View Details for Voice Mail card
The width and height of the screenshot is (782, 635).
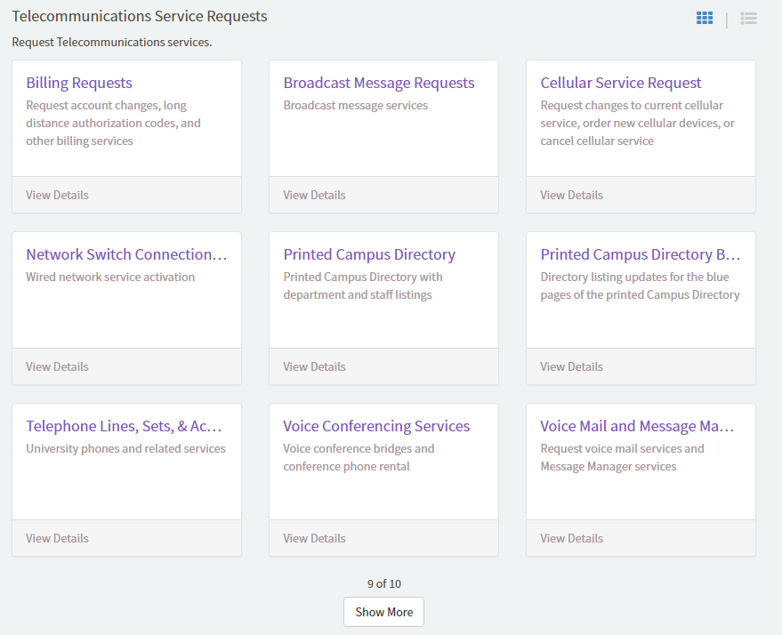coord(571,538)
